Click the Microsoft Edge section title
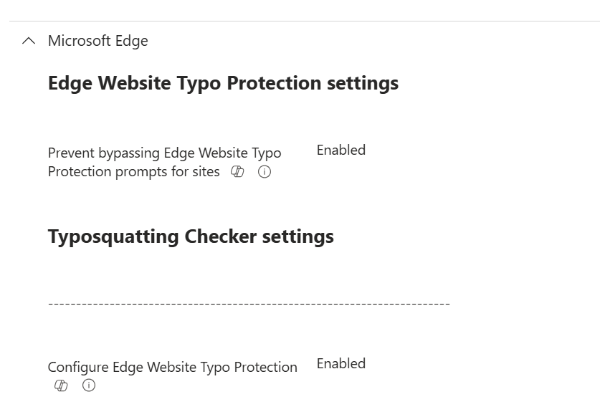Image resolution: width=600 pixels, height=417 pixels. pyautogui.click(x=97, y=41)
